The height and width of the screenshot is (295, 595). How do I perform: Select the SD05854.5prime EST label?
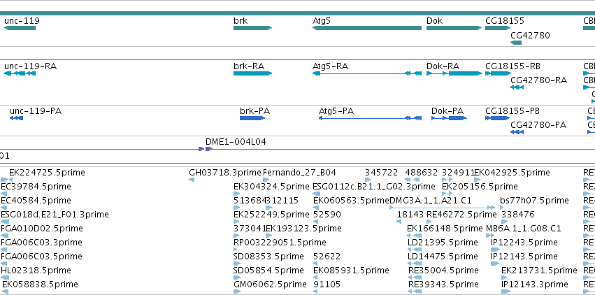pyautogui.click(x=268, y=271)
